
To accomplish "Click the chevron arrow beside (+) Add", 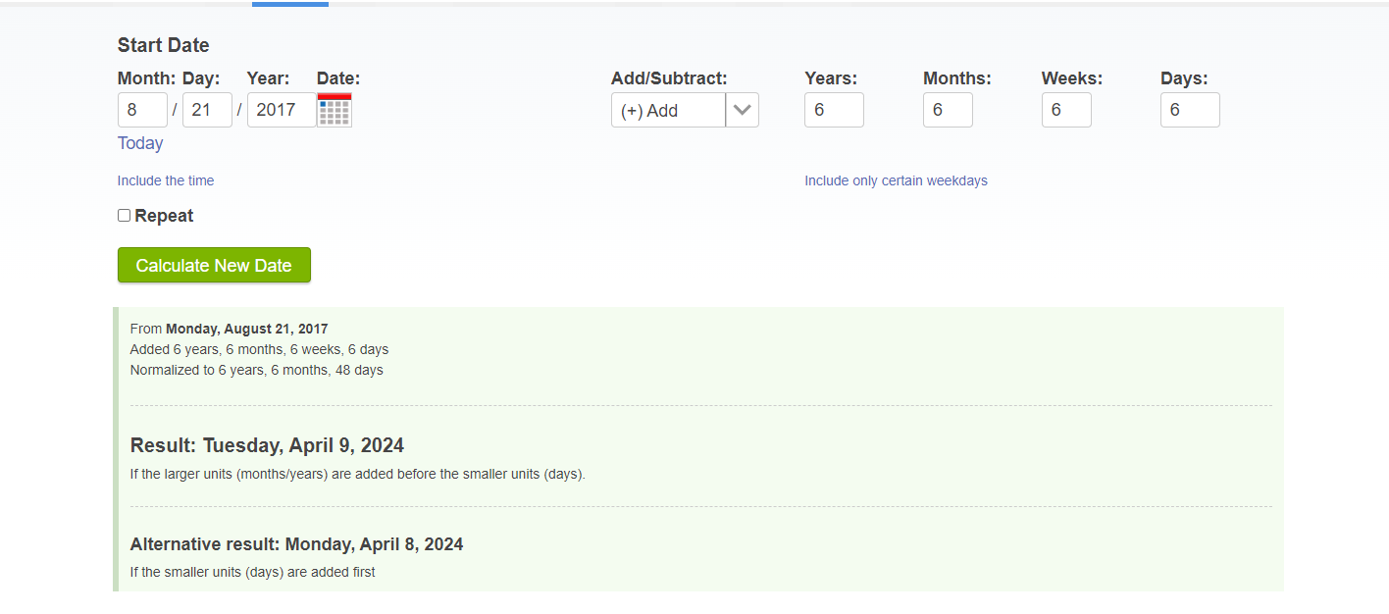I will pyautogui.click(x=743, y=110).
